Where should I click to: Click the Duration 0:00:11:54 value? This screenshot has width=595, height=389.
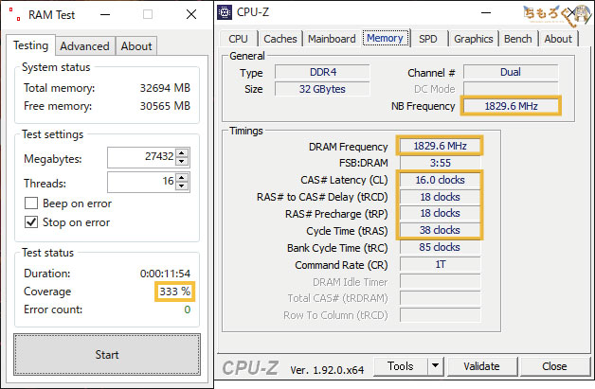coord(165,274)
